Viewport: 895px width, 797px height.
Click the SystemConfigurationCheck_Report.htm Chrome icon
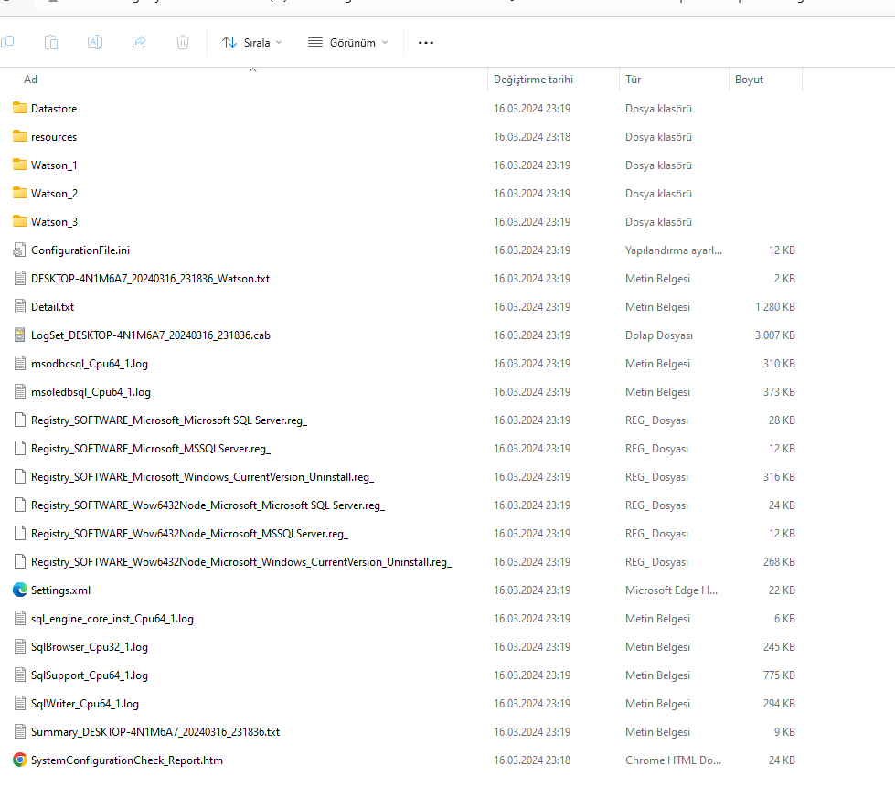point(20,760)
